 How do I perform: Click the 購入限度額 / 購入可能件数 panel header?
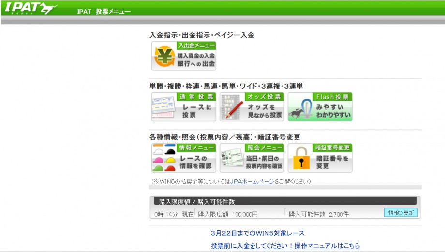pyautogui.click(x=285, y=201)
